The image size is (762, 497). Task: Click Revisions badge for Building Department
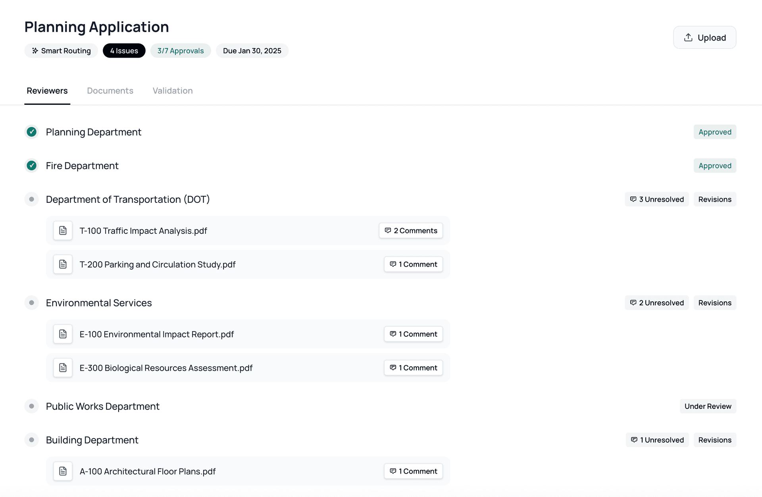(x=714, y=440)
